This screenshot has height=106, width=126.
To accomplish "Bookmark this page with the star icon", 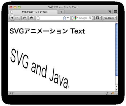I will click(x=64, y=18).
